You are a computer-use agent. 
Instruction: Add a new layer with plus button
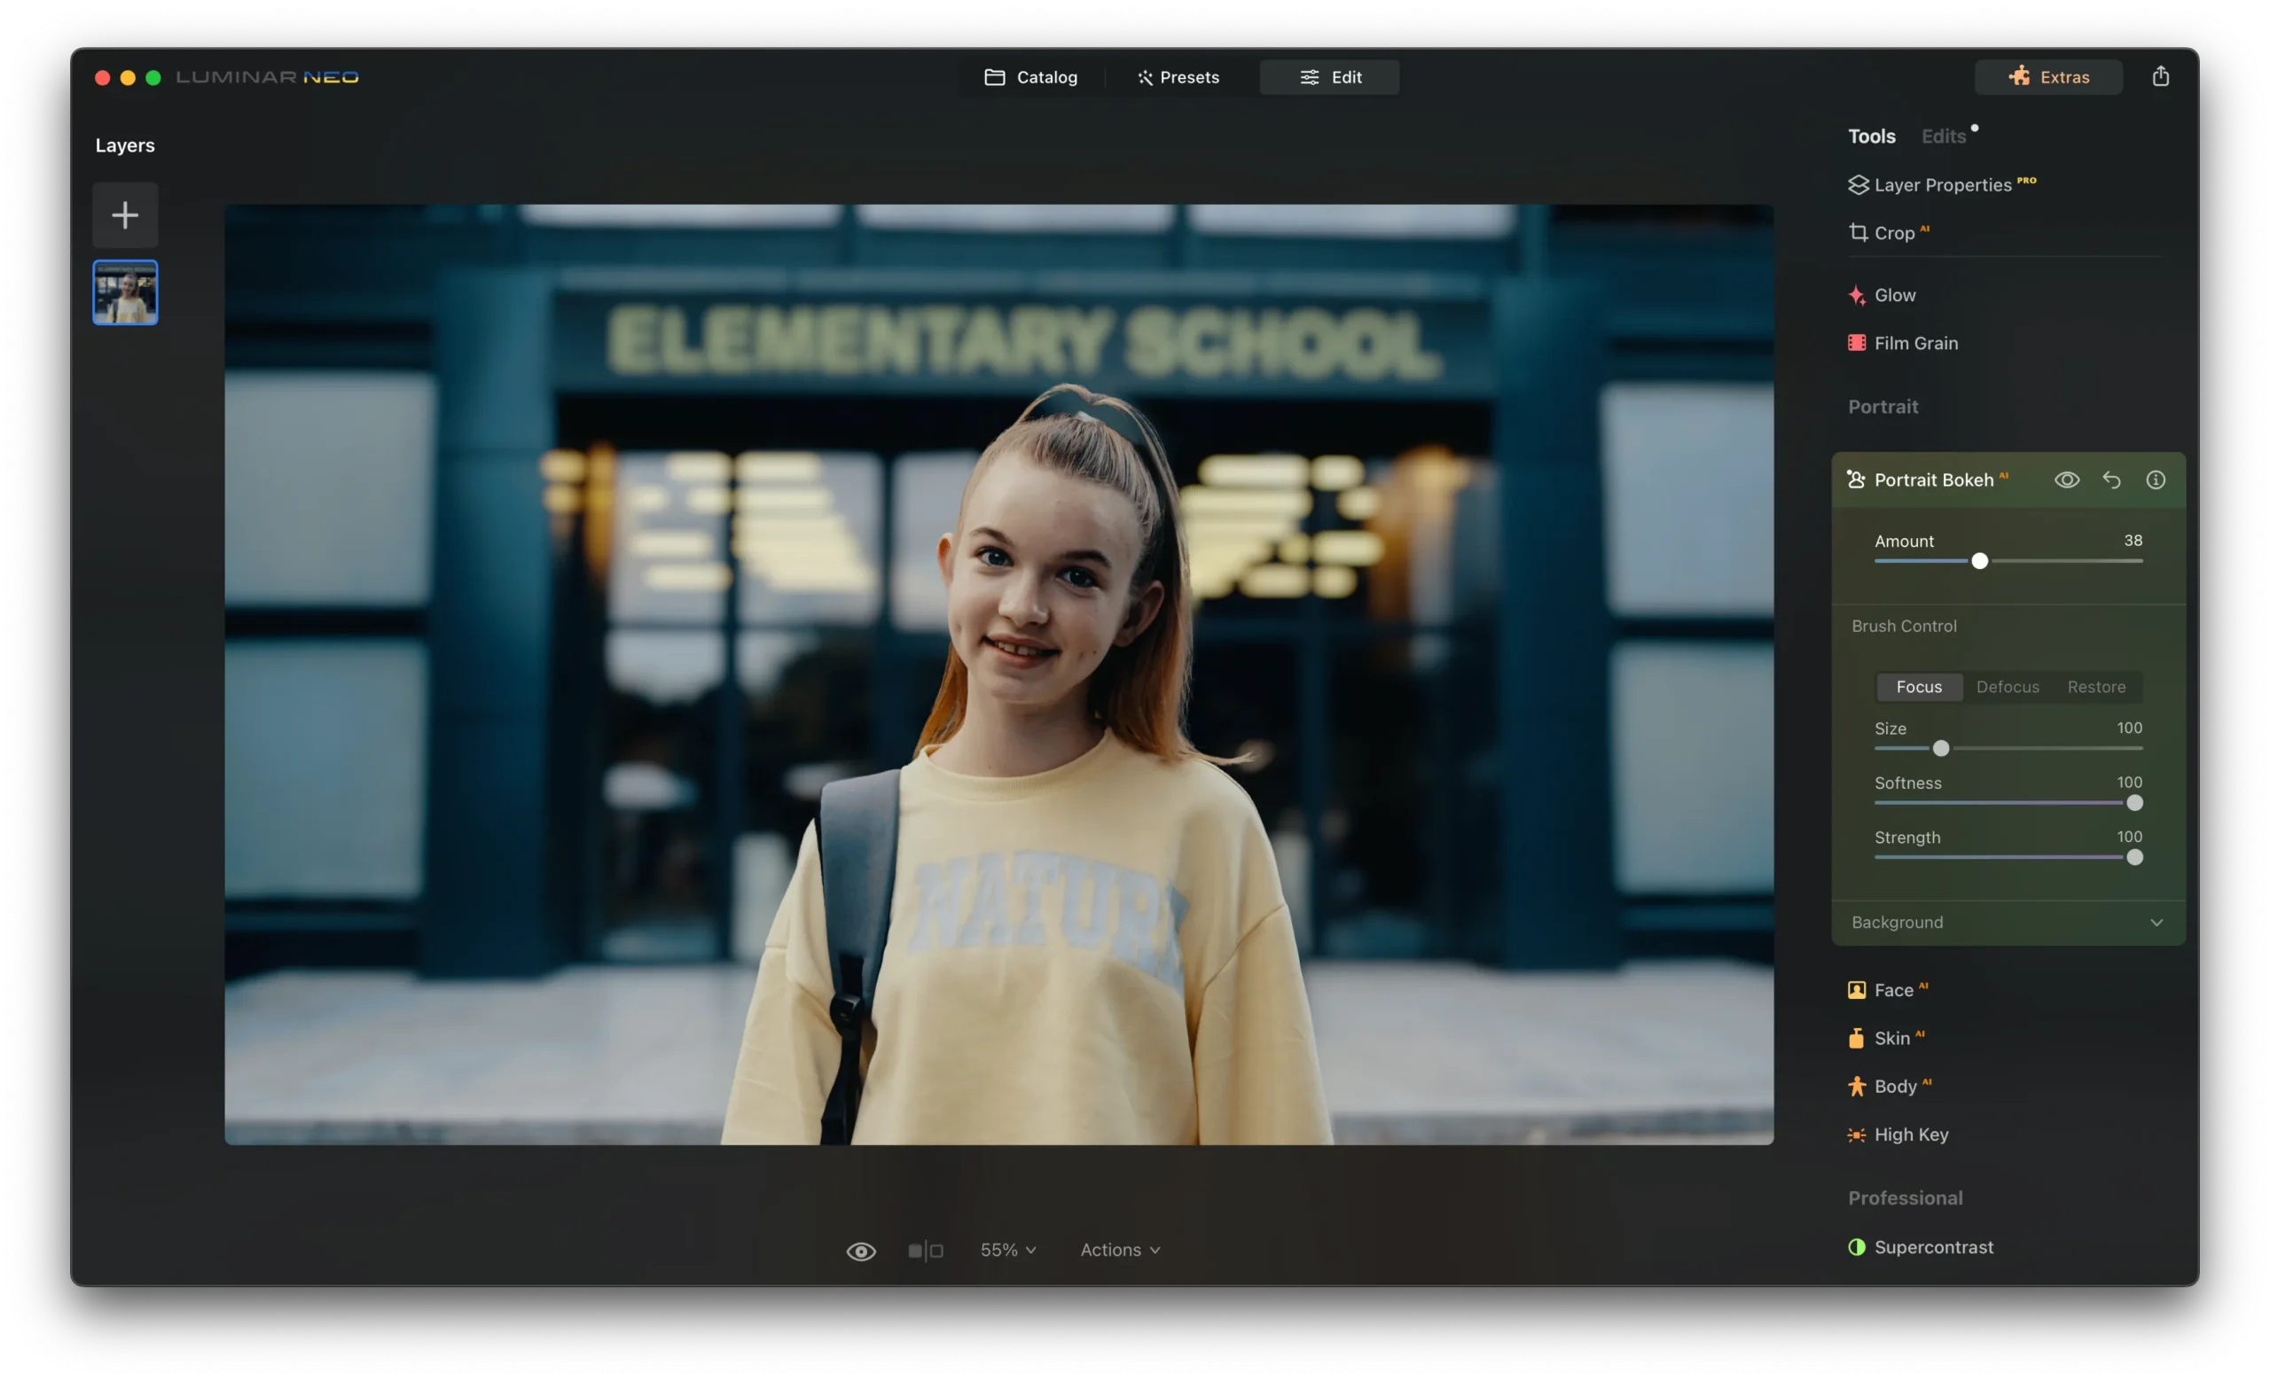125,215
